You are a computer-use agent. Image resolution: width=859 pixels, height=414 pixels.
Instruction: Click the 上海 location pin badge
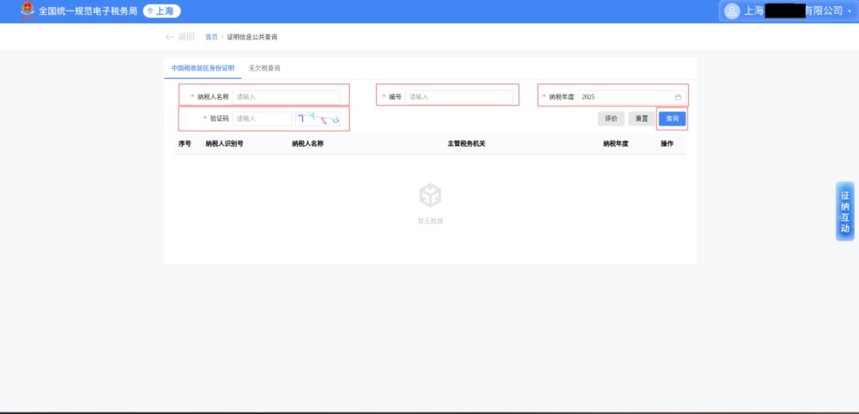tap(162, 11)
